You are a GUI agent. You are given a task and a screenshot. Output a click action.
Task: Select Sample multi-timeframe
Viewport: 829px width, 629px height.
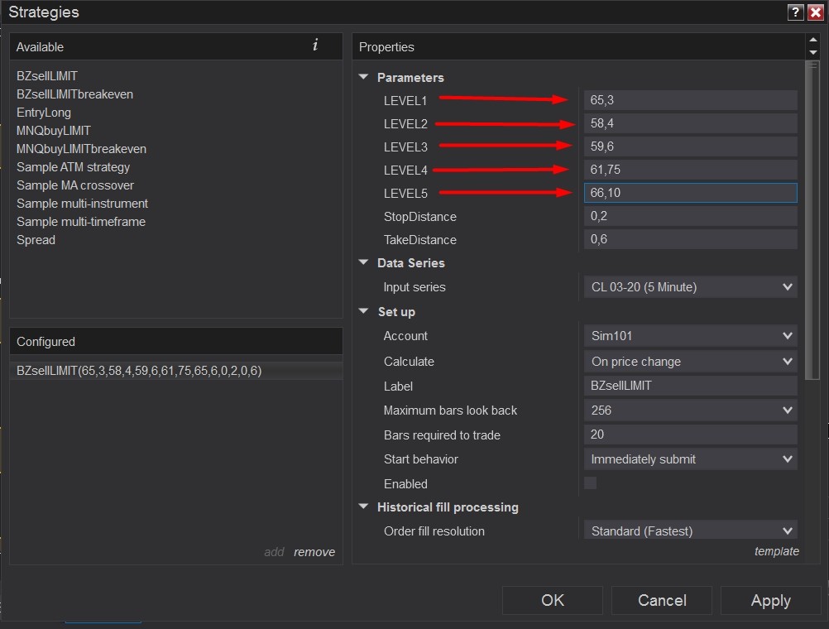click(x=81, y=221)
